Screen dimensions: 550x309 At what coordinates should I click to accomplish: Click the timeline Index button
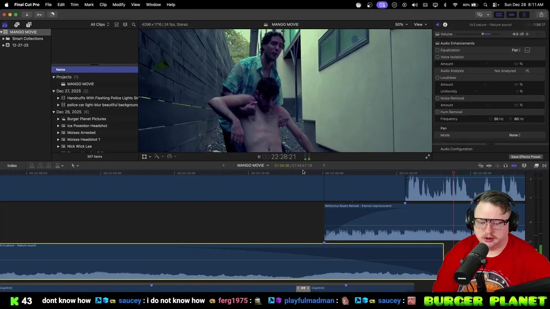12,166
